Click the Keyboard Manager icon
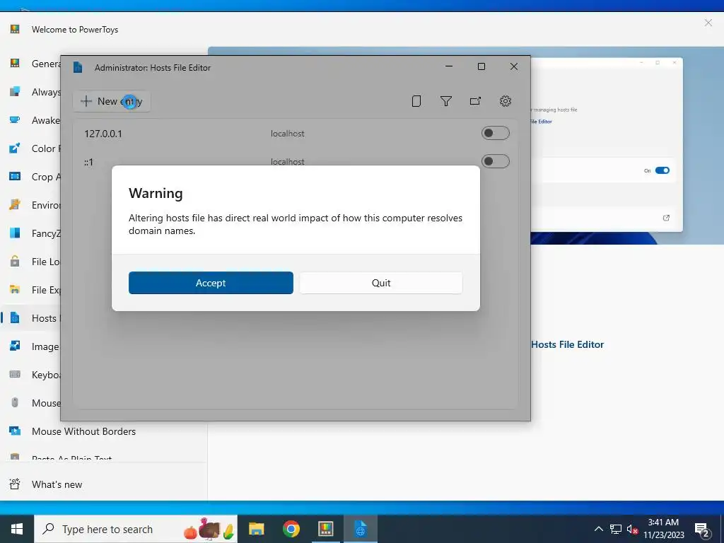 [x=15, y=375]
